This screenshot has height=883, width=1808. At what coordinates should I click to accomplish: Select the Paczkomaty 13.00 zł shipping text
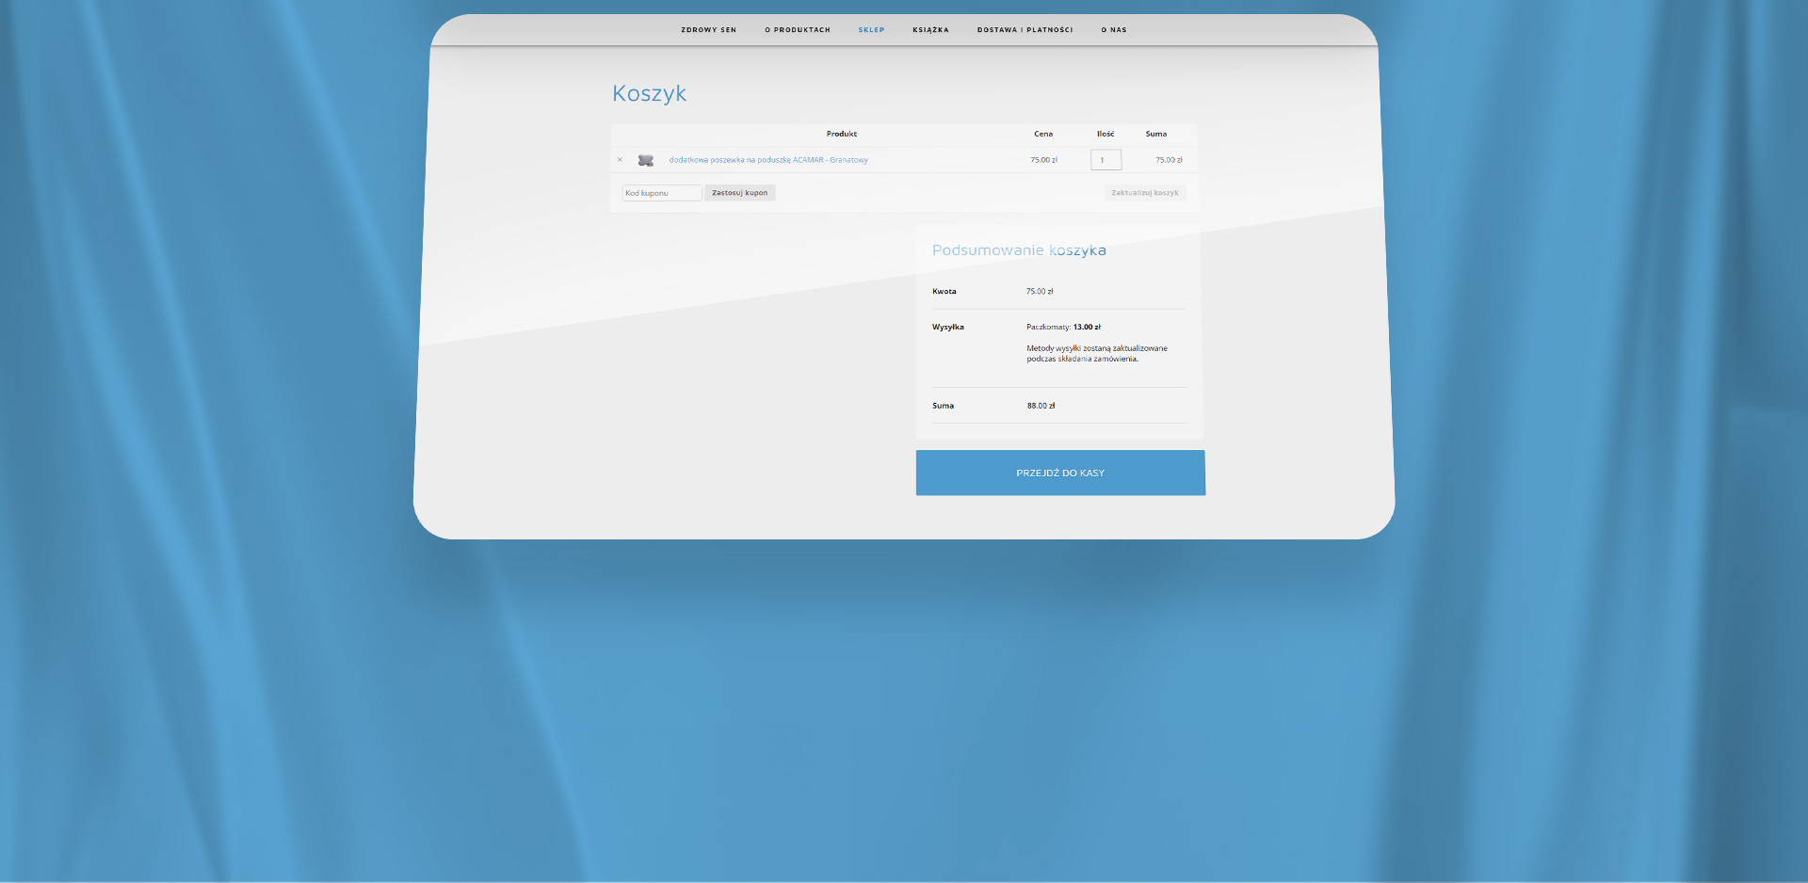coord(1063,328)
